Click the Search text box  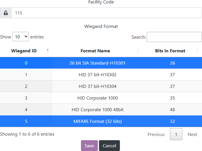(x=174, y=37)
